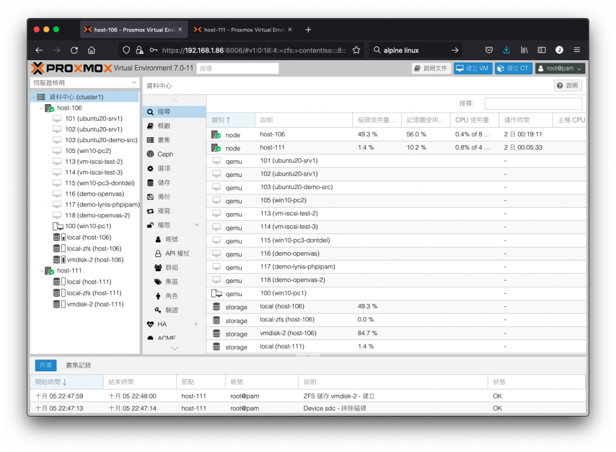Open the 概觀 summary menu item

[x=174, y=126]
